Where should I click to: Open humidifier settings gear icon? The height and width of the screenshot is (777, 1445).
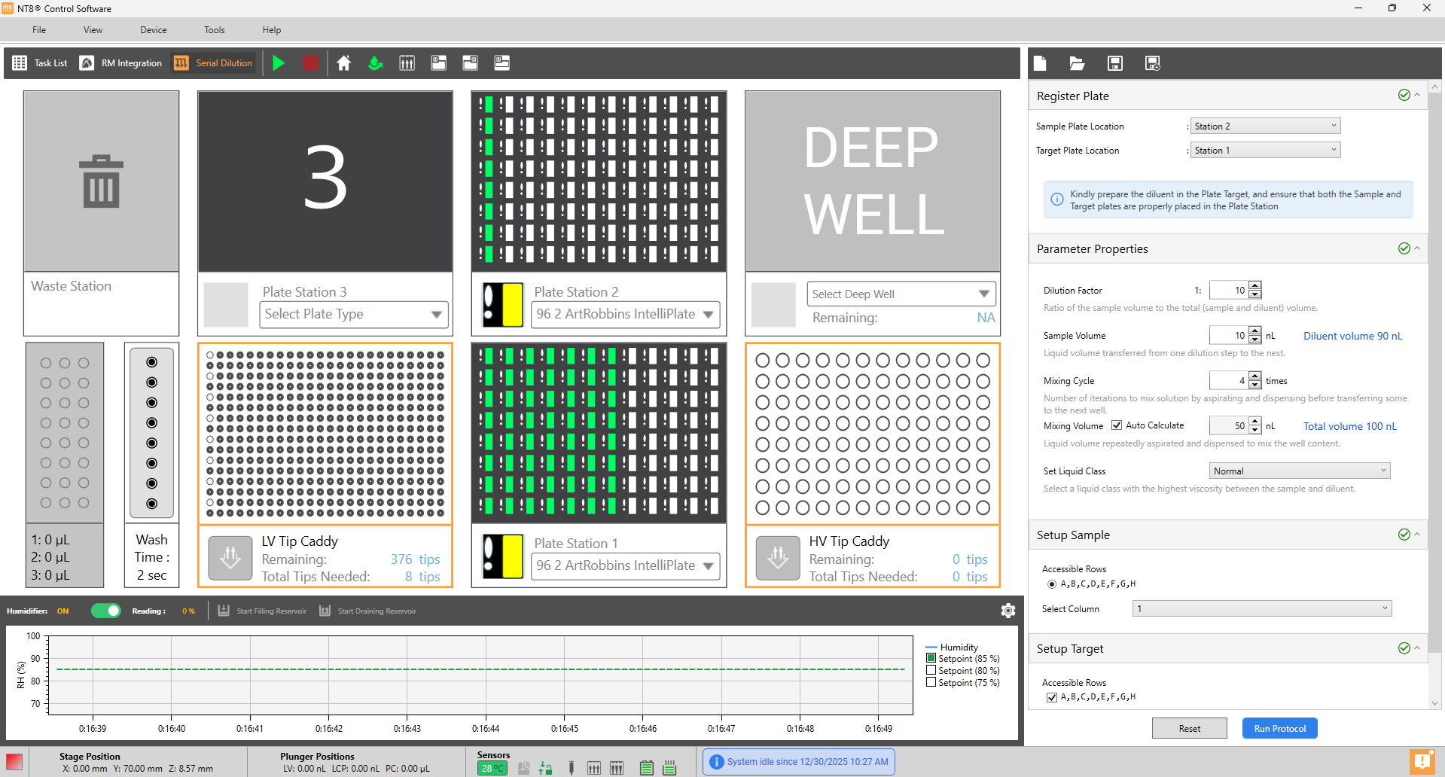click(1008, 611)
